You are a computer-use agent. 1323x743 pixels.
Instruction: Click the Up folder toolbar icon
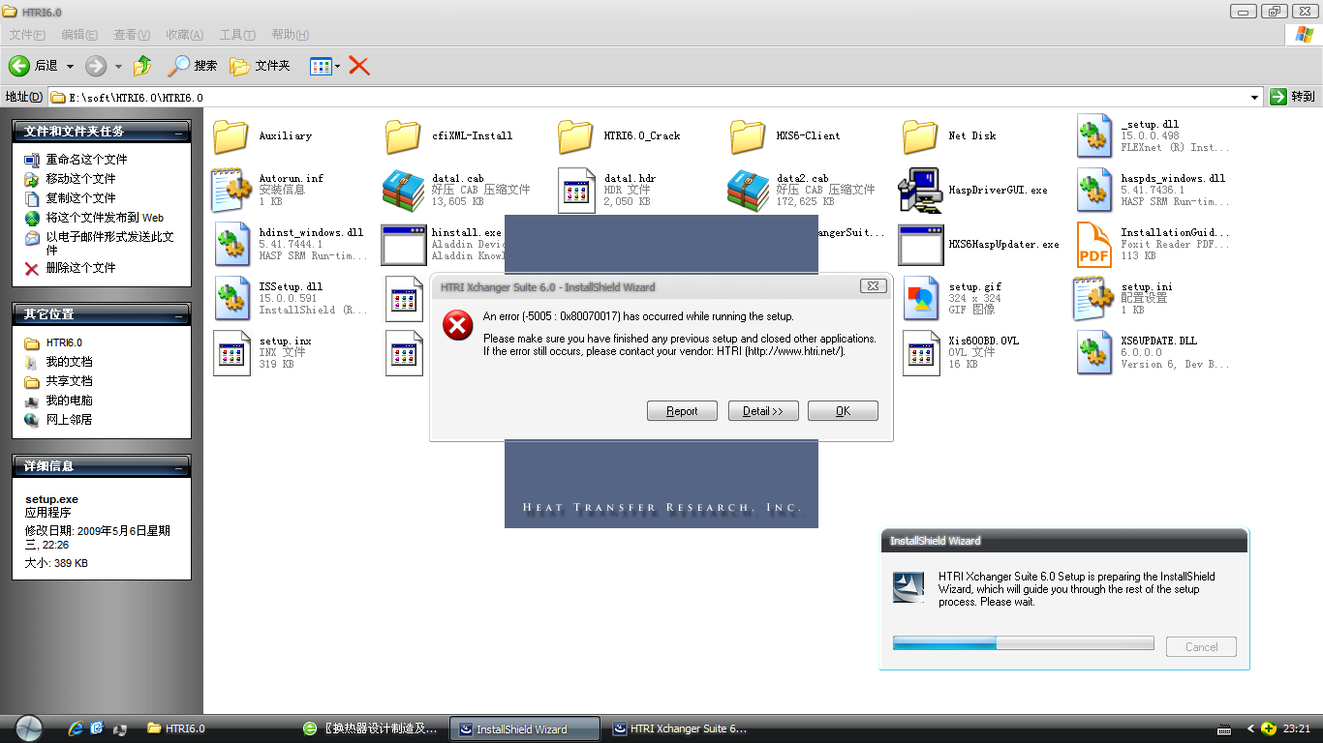click(142, 66)
